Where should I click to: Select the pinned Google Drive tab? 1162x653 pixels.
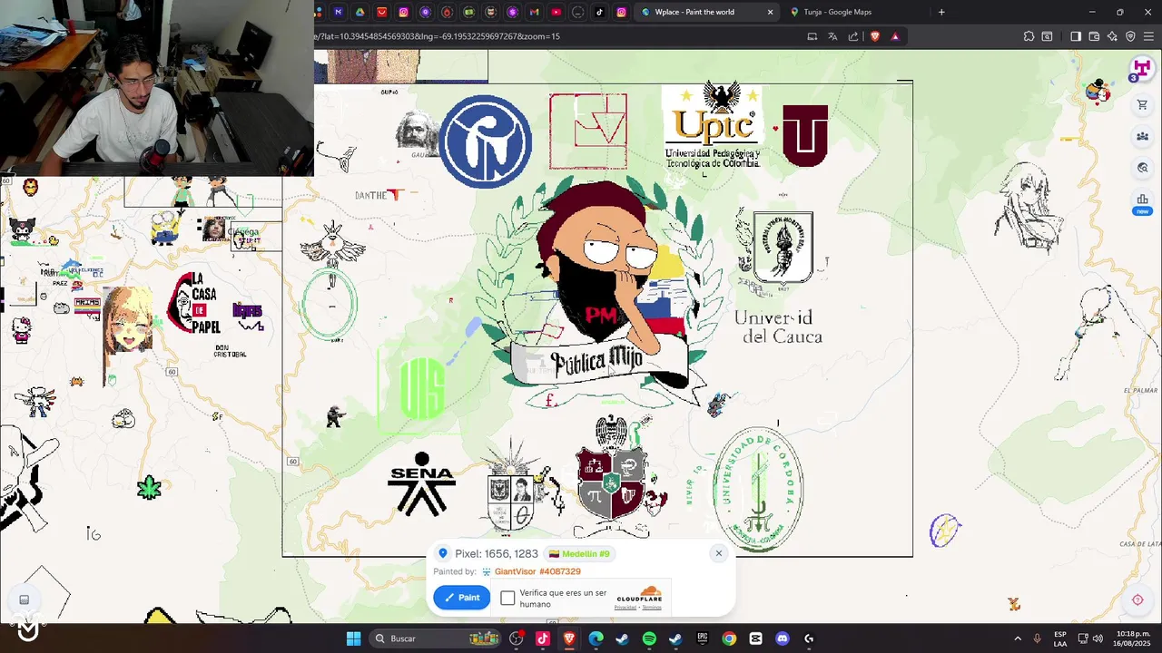click(360, 12)
